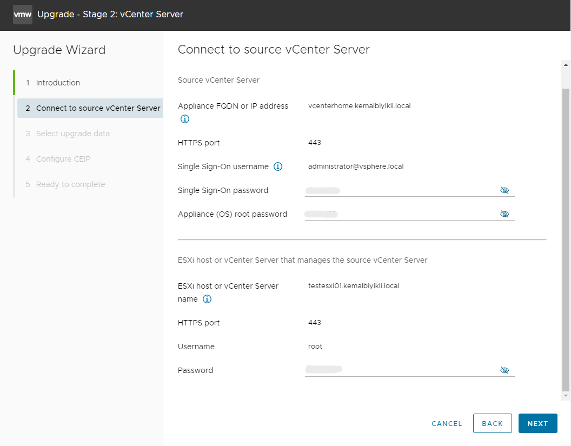Click administrator@vsphere.local username value
Screen dimensions: 571x446
click(x=356, y=167)
